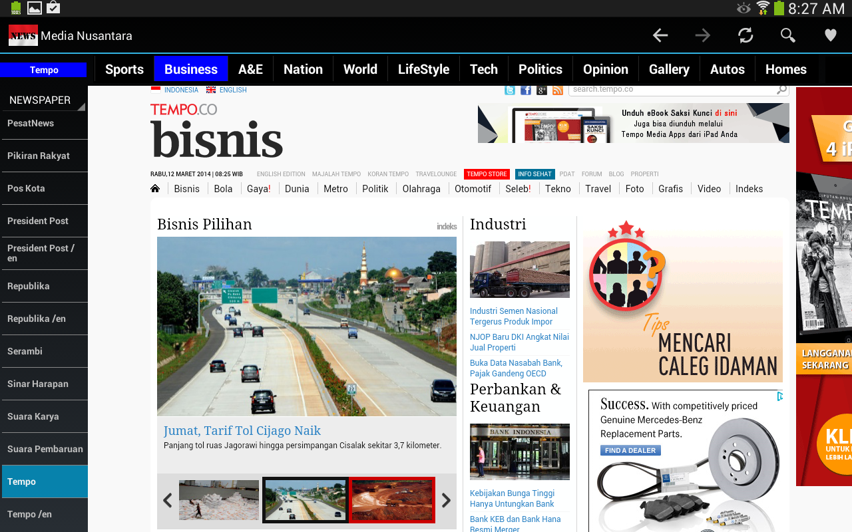Open the Sports tab

pyautogui.click(x=124, y=69)
